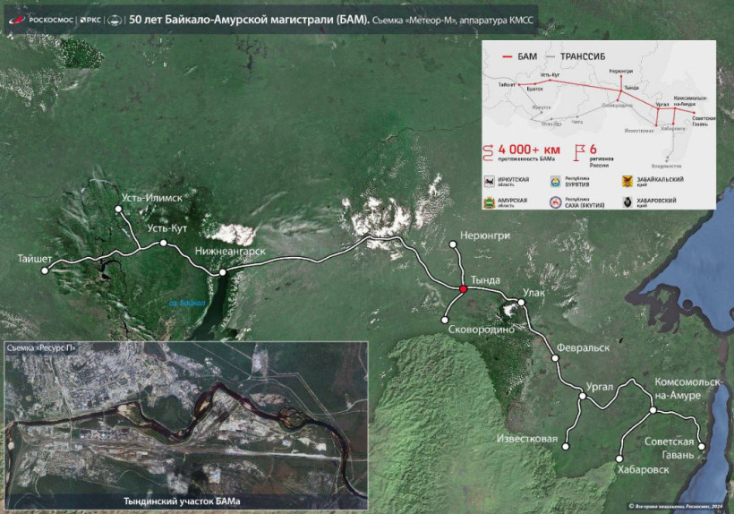Click the оз. Байкал lake label
The image size is (734, 514).
(189, 303)
